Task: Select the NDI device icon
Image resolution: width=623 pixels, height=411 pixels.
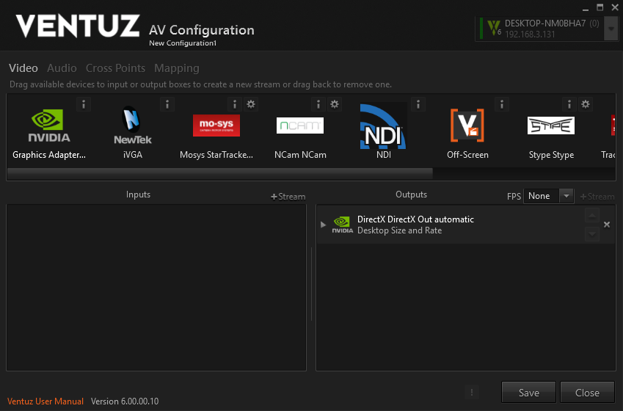Action: tap(383, 126)
